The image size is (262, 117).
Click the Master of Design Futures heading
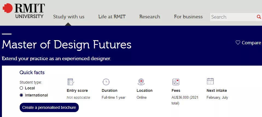coord(67,44)
